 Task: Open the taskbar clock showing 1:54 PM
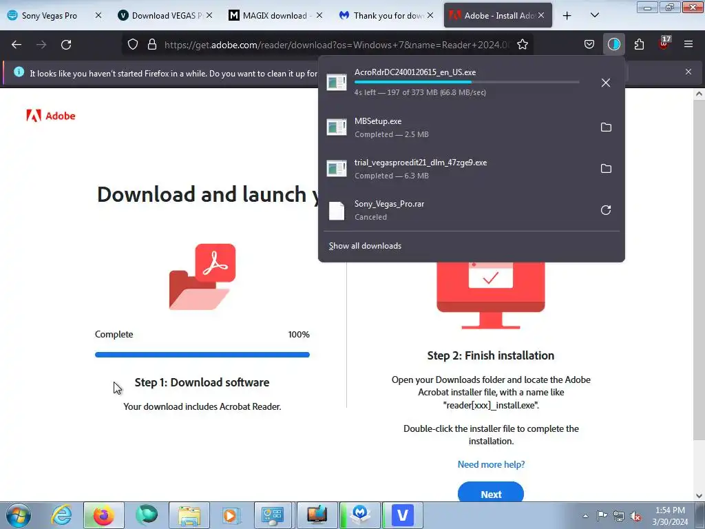pos(670,516)
